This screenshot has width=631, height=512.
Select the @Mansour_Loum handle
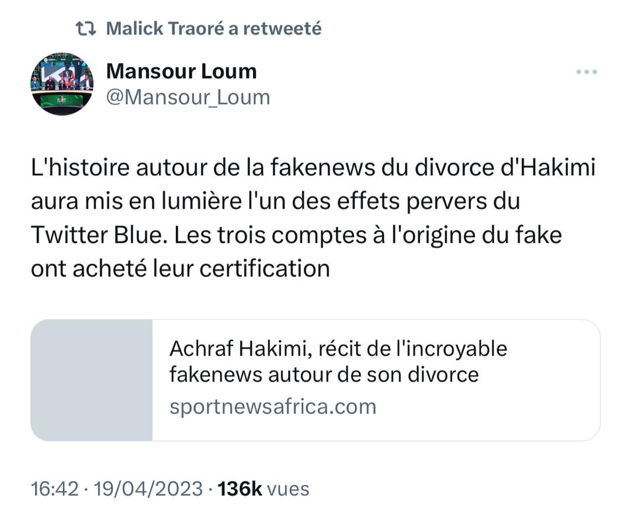[188, 97]
